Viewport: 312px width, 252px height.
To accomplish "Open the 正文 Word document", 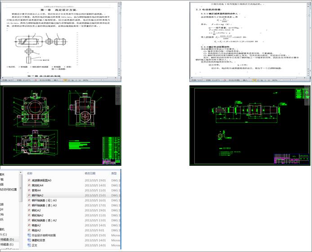I will [34, 245].
